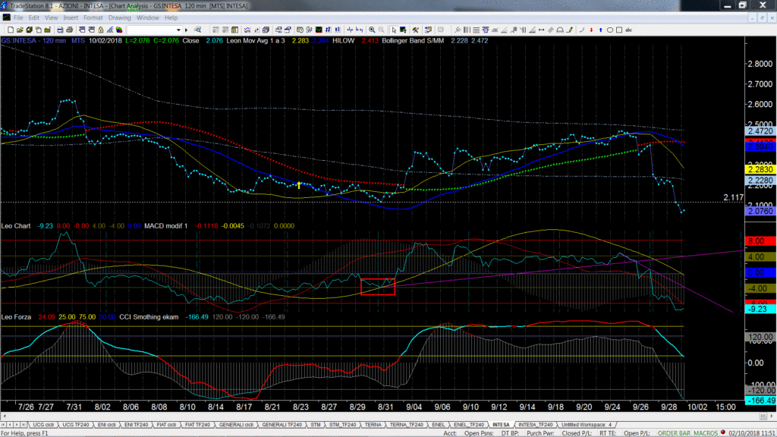
Task: Switch to the TERNA workspace tab
Action: point(373,425)
